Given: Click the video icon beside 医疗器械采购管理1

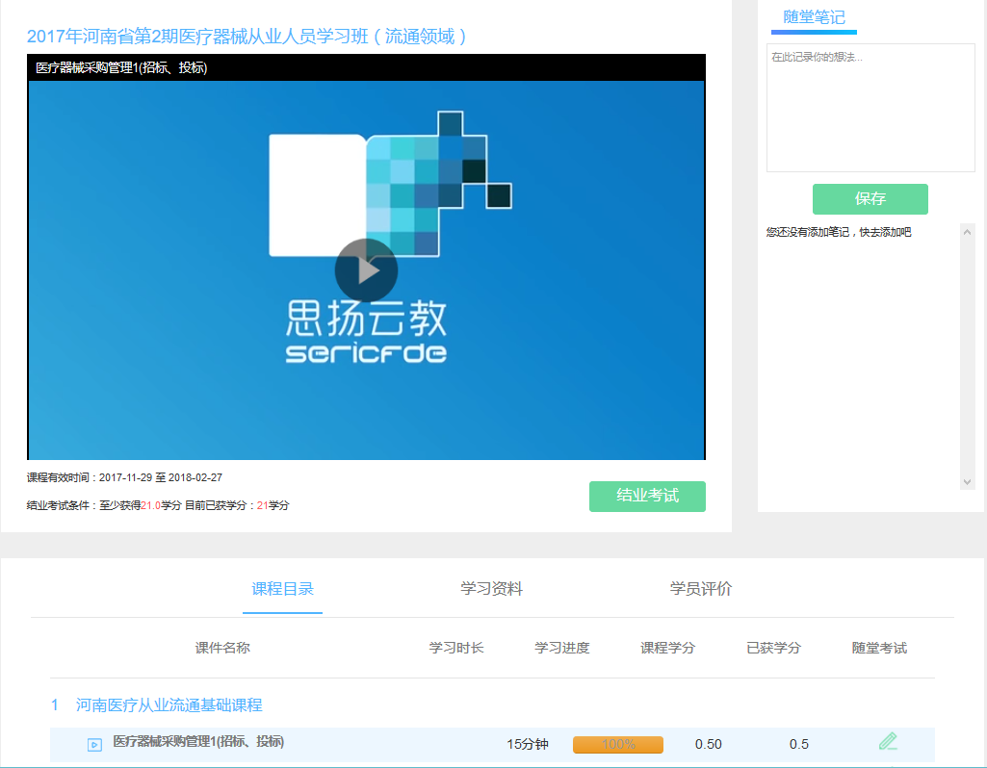Looking at the screenshot, I should [94, 745].
